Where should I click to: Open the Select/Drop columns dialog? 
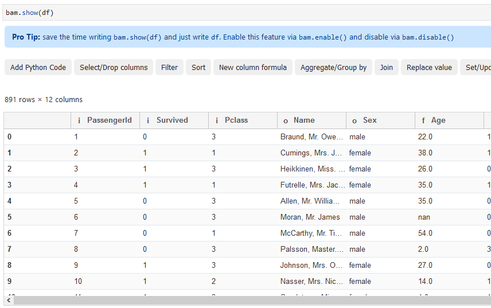[114, 67]
